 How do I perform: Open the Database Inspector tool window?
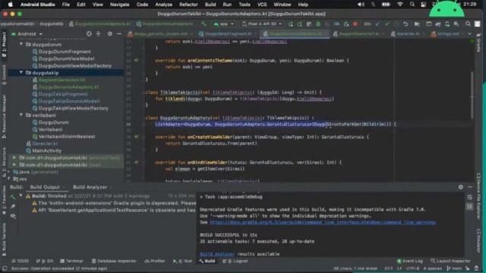coord(114,261)
